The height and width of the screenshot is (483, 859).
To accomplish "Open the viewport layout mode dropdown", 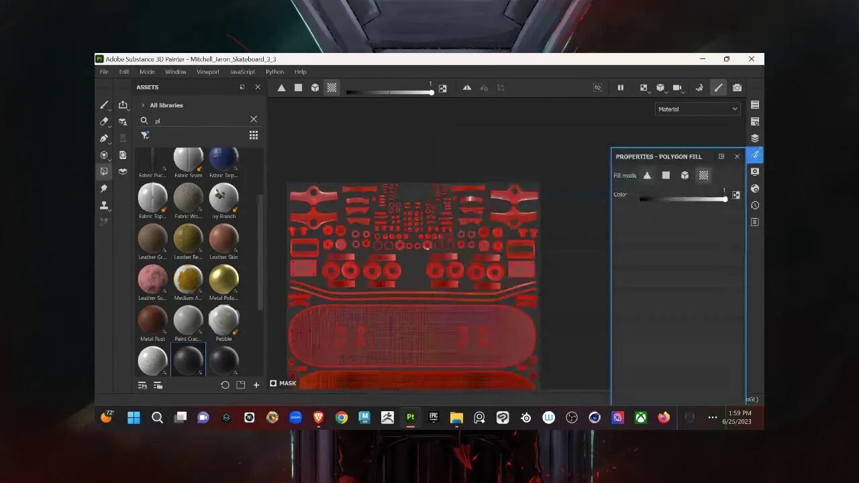I will (x=644, y=88).
